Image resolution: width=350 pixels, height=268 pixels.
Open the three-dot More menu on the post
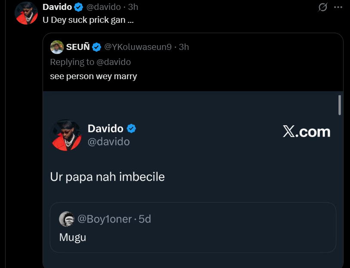point(338,7)
